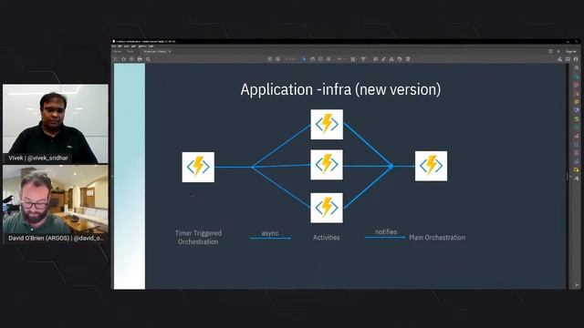584x328 pixels.
Task: Click the Help question mark icon
Action: tap(550, 51)
